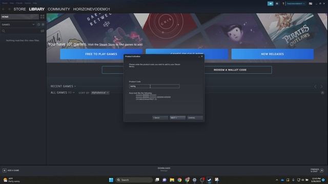Screen dimensions: 328x184
Task: Click BACK in Product Activation dialog
Action: click(160, 118)
